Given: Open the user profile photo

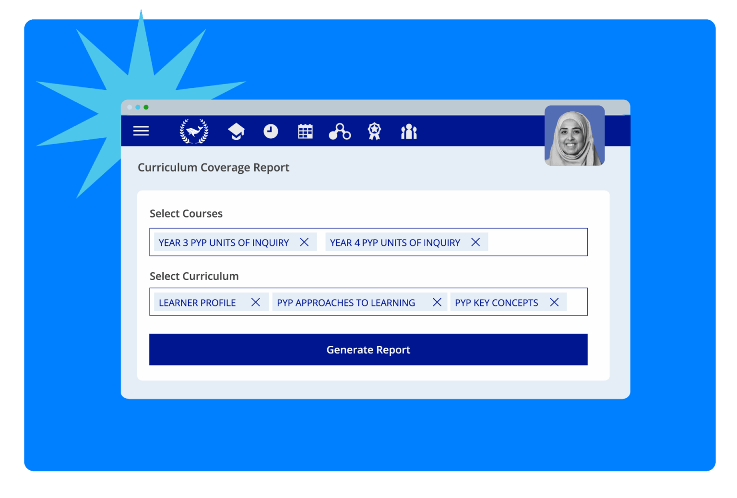Looking at the screenshot, I should pos(574,135).
